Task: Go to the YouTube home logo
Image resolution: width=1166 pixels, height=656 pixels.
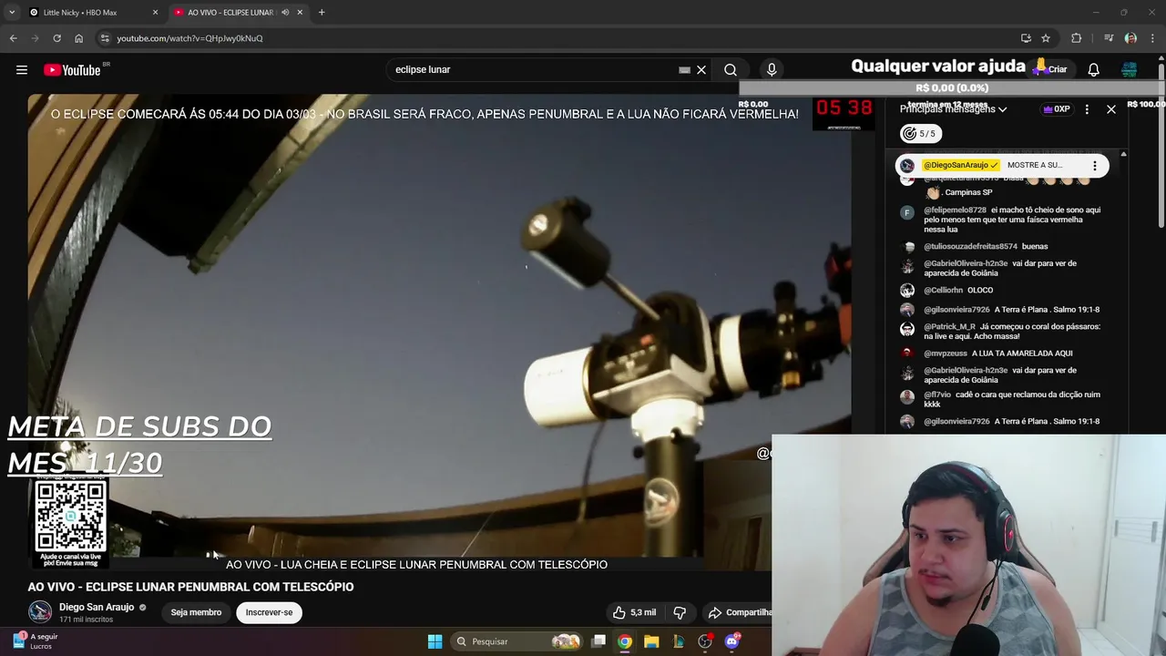Action: point(72,70)
